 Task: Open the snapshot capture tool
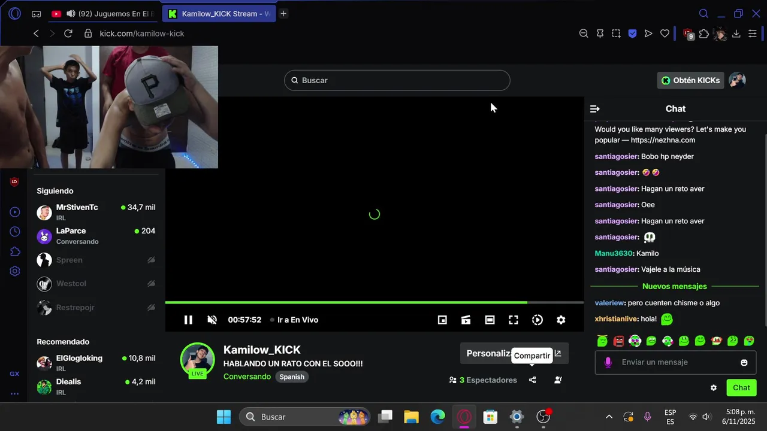tap(616, 34)
